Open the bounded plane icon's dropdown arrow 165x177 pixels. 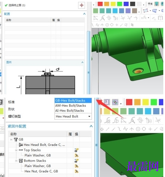[x=150, y=11]
